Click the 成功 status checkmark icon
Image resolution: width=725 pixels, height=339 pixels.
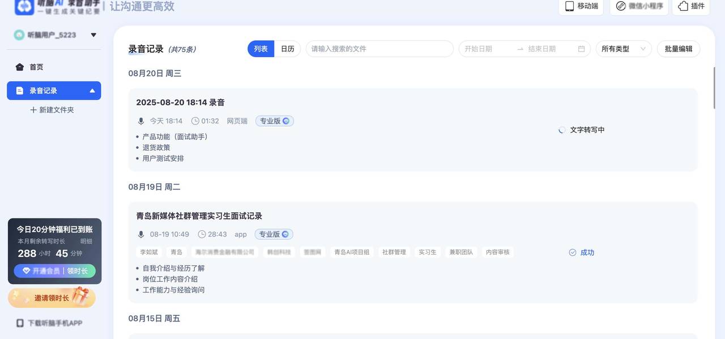pos(573,252)
